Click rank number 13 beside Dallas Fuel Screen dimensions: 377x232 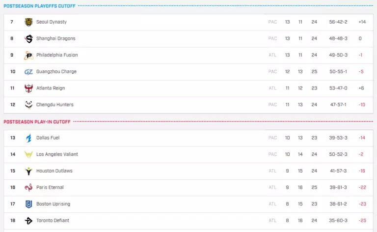tap(13, 138)
